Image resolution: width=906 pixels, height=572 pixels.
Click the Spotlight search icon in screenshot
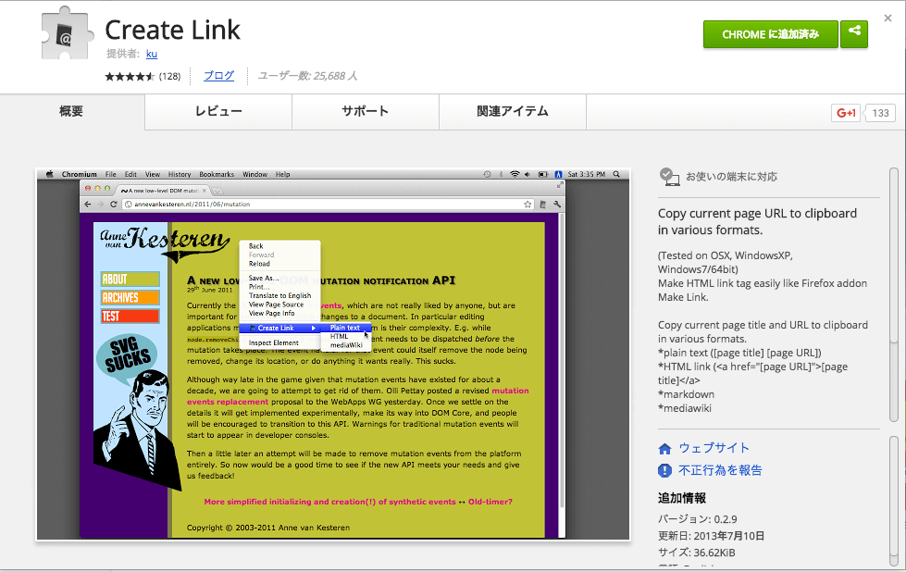(x=616, y=174)
